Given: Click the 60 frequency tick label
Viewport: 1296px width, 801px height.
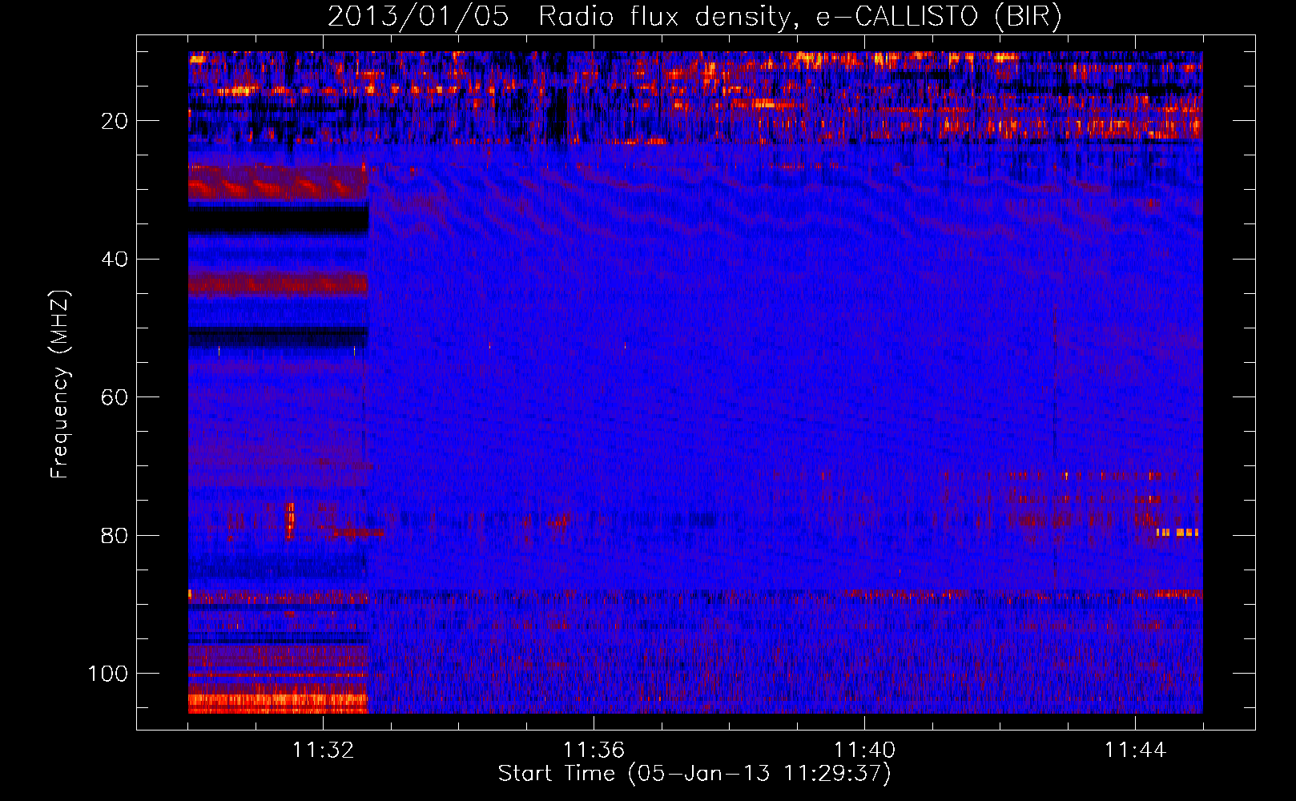Looking at the screenshot, I should coord(115,397).
